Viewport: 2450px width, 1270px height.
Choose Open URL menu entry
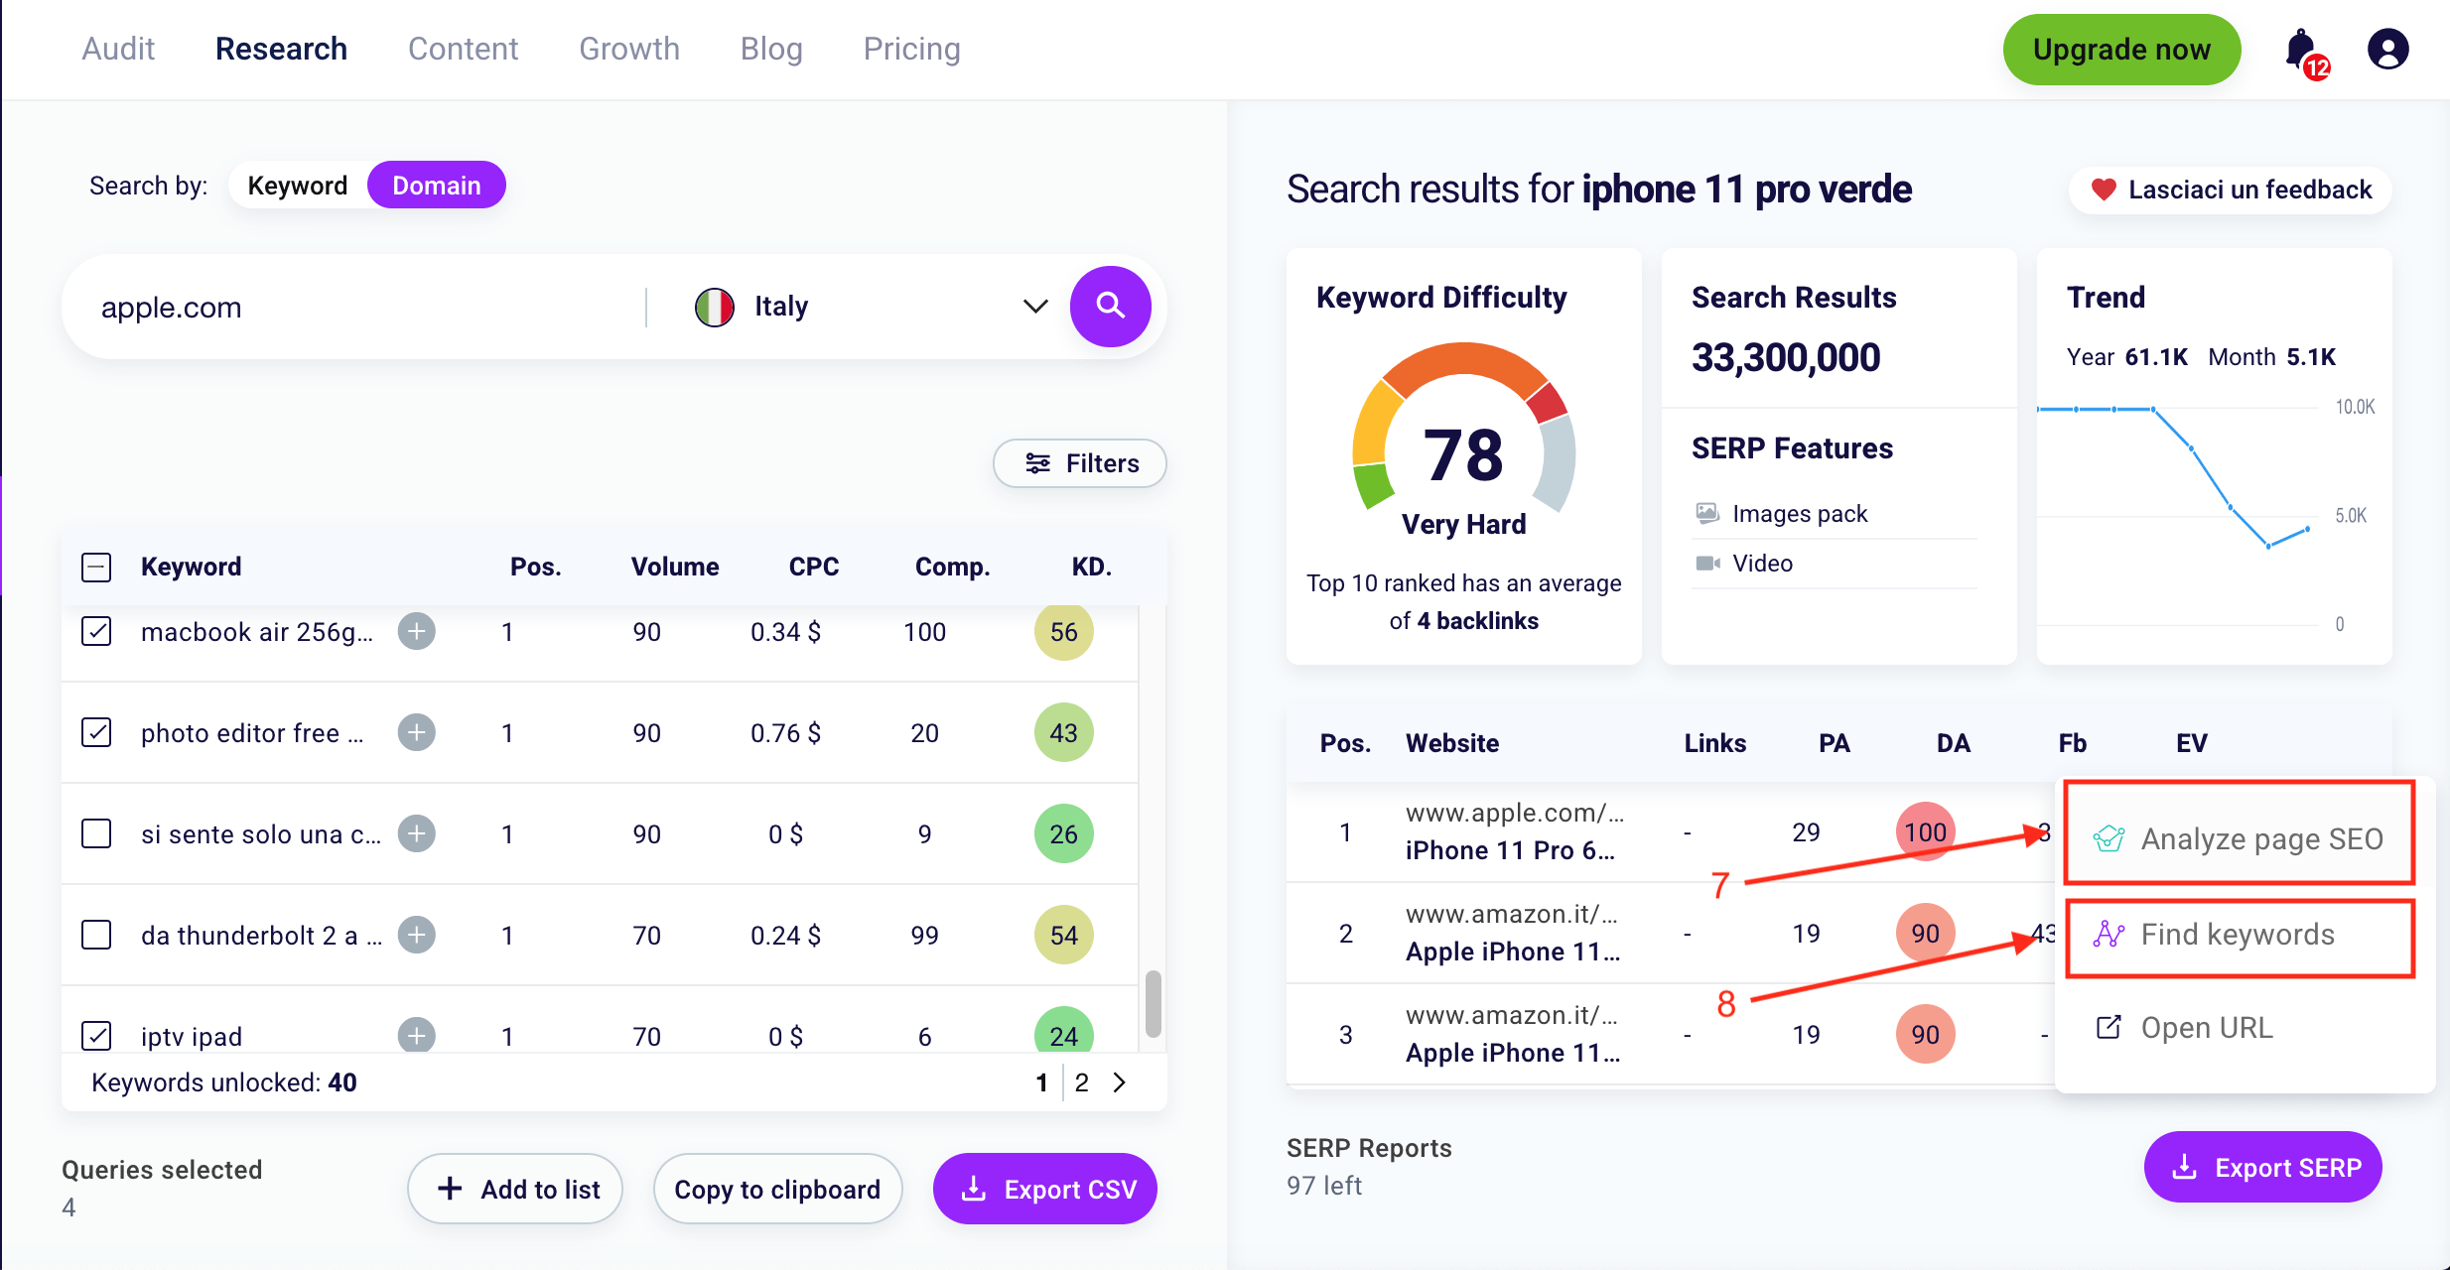click(2240, 1027)
